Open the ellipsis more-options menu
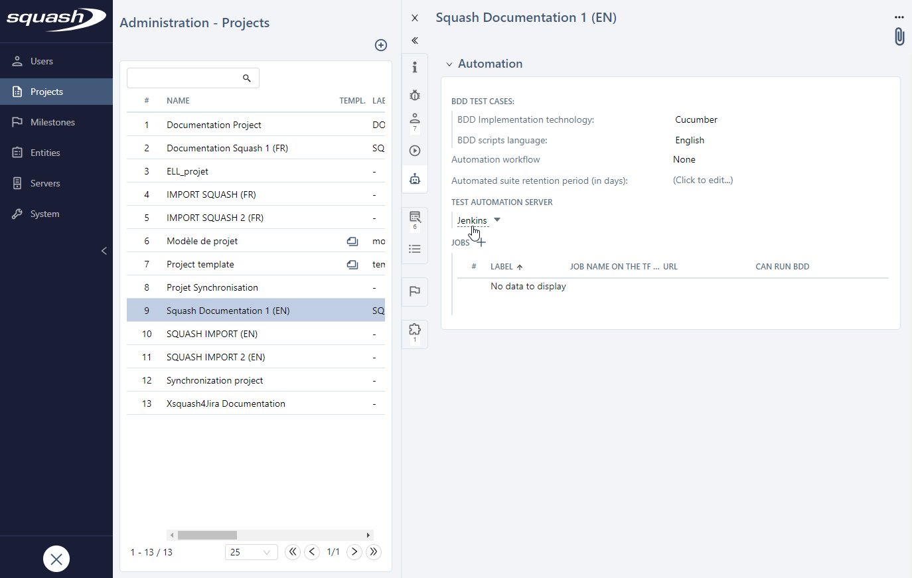This screenshot has height=578, width=912. tap(899, 17)
